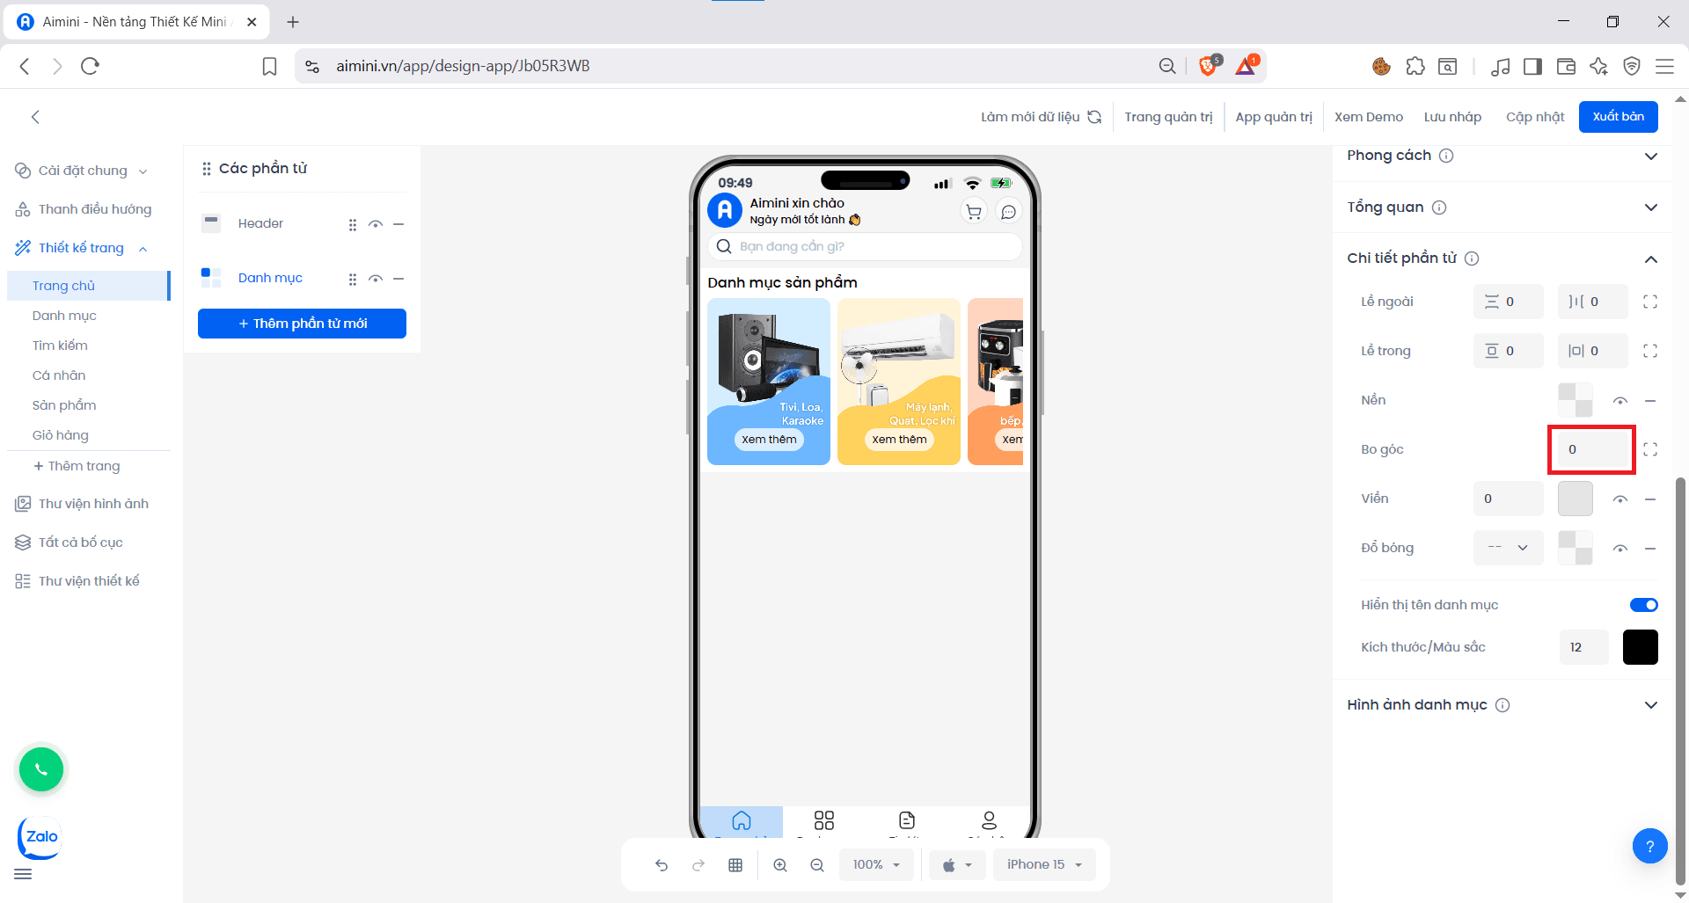This screenshot has height=903, width=1689.
Task: Open the iPhone 15 device dropdown
Action: [x=1044, y=865]
